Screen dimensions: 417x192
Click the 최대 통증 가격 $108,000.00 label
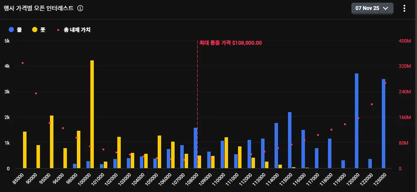(230, 43)
